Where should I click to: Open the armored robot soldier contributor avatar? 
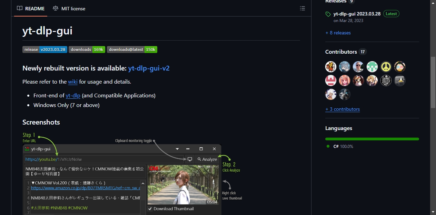[x=345, y=94]
